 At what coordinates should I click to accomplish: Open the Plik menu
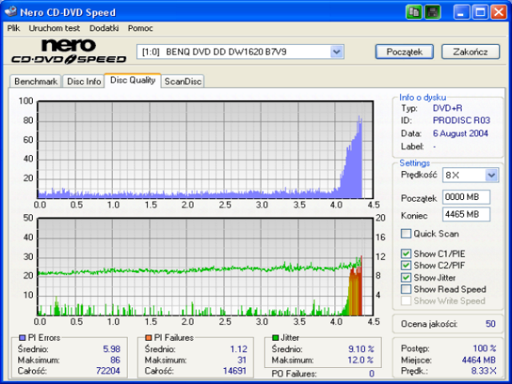(14, 29)
